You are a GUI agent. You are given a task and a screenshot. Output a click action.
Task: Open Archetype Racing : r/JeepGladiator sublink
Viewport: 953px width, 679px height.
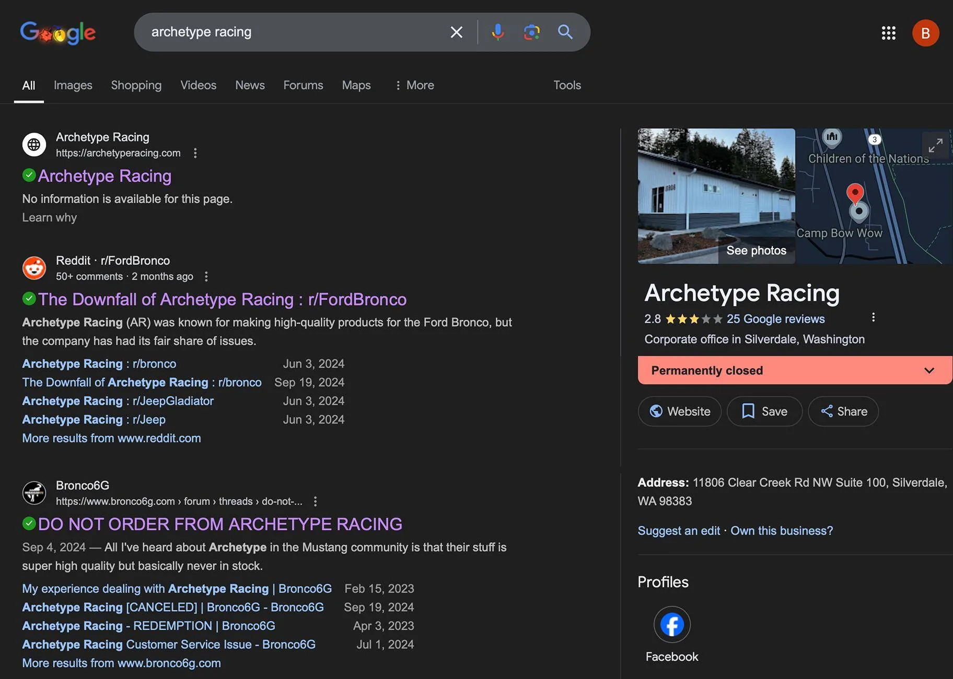(x=118, y=401)
